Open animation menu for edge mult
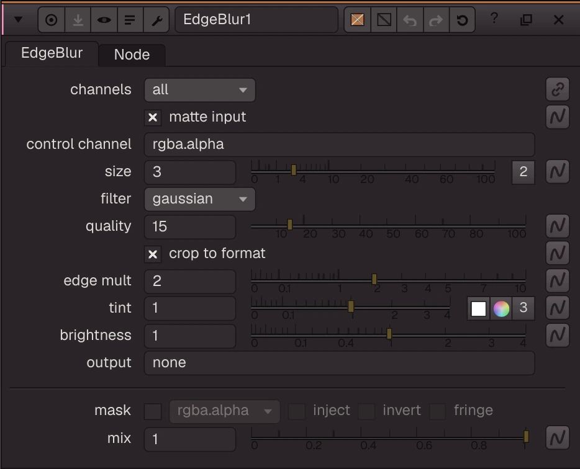Screen dimensions: 580x469 (x=558, y=280)
